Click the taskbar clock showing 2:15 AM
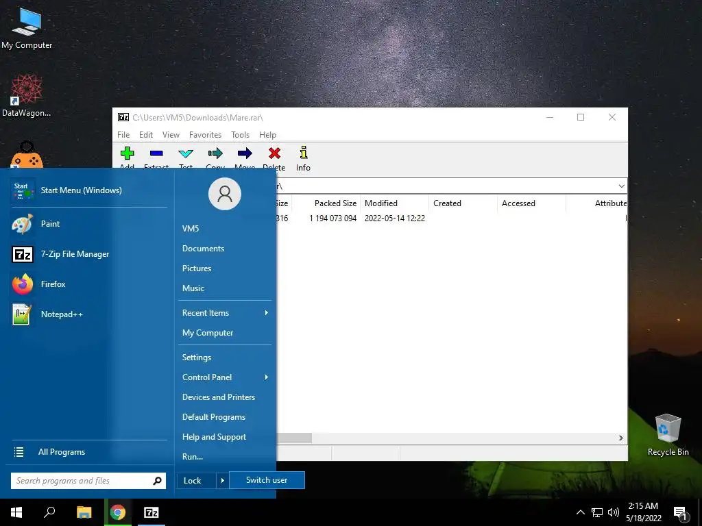Viewport: 702px width, 526px height. (643, 512)
